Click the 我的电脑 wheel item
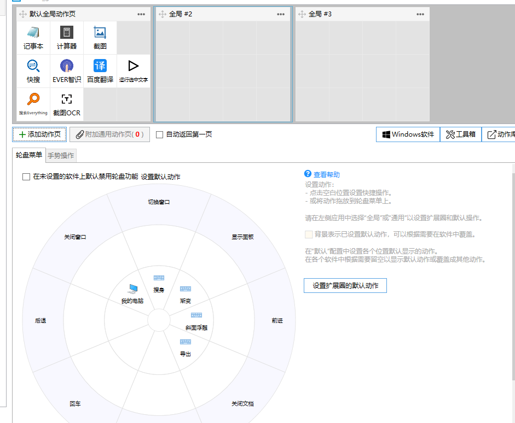The height and width of the screenshot is (423, 515). [132, 294]
